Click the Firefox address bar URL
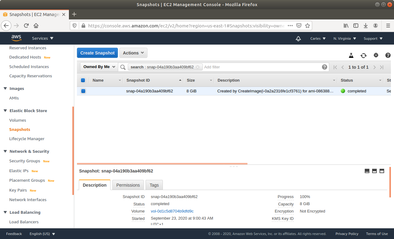This screenshot has height=239, width=394. (186, 26)
